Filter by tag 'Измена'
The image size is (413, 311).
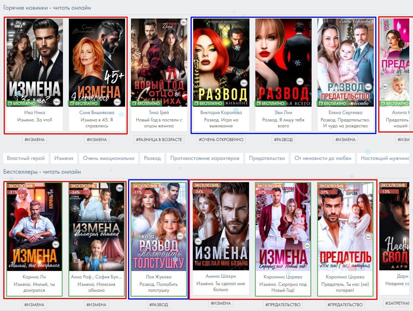64,158
